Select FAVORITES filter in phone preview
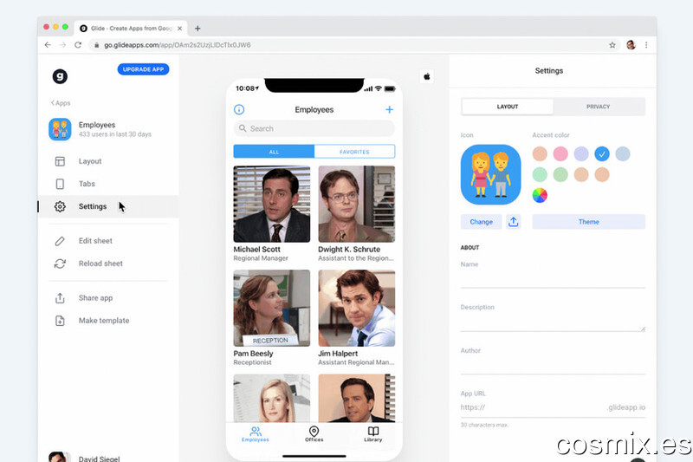This screenshot has height=462, width=693. (354, 152)
